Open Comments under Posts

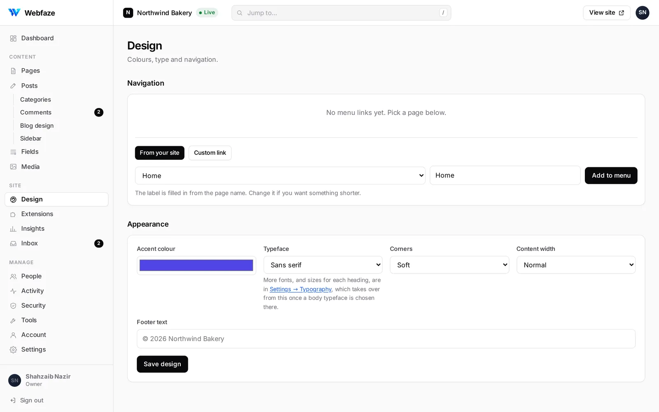coord(36,112)
